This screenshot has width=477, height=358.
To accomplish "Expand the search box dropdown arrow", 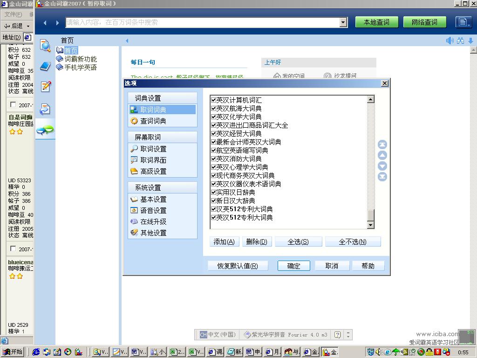I will pyautogui.click(x=343, y=22).
